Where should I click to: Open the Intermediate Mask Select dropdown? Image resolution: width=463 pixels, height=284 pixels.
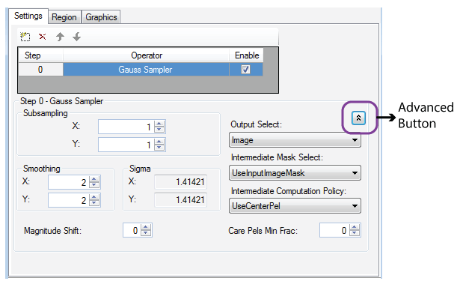(295, 173)
